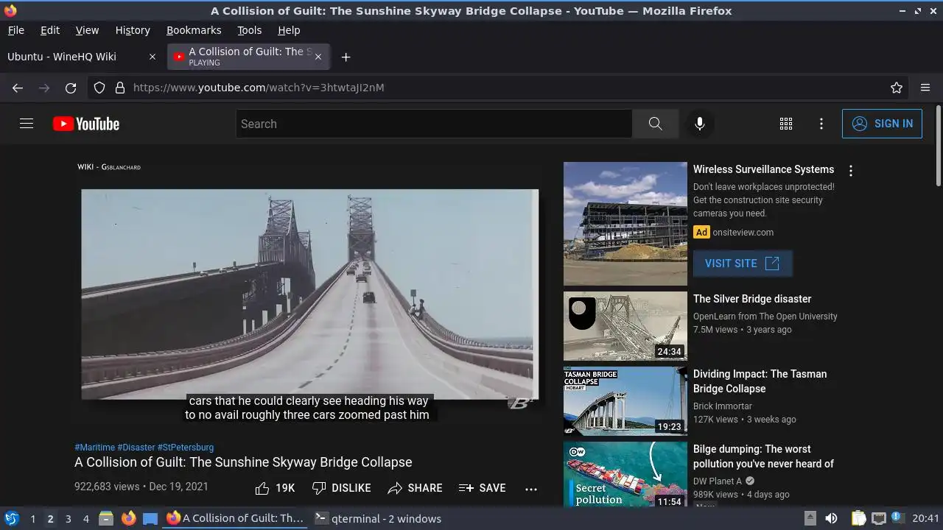Close the Ubuntu - WineHQ Wiki tab
This screenshot has width=943, height=530.
click(x=153, y=57)
